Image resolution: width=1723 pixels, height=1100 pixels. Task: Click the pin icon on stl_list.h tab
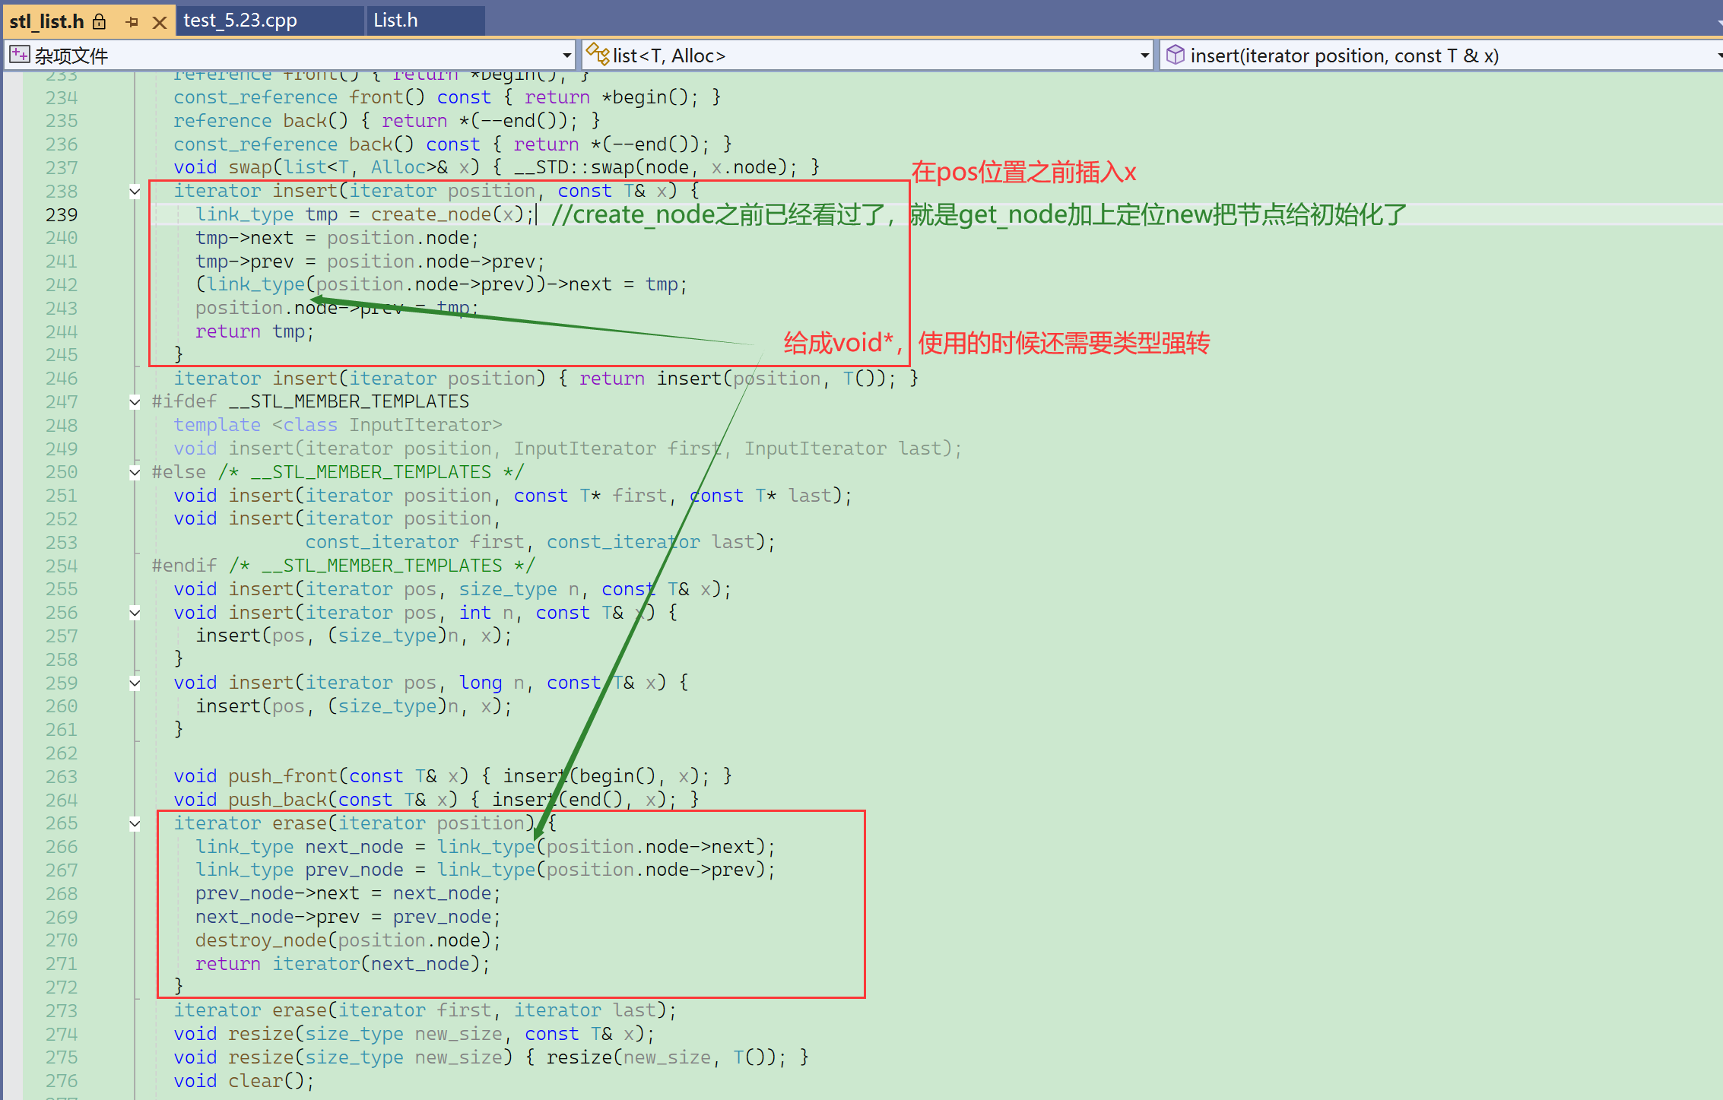(132, 22)
